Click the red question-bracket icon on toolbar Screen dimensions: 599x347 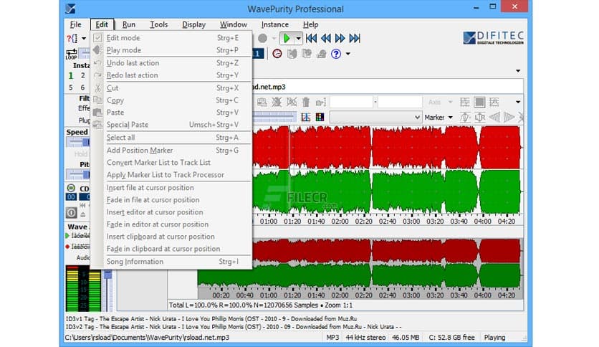coord(72,38)
